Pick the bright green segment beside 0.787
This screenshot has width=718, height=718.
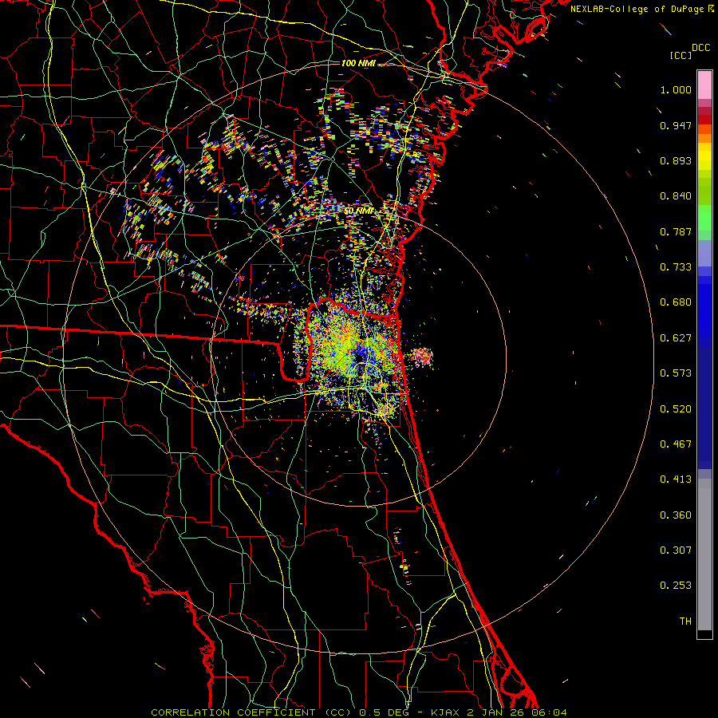point(704,222)
